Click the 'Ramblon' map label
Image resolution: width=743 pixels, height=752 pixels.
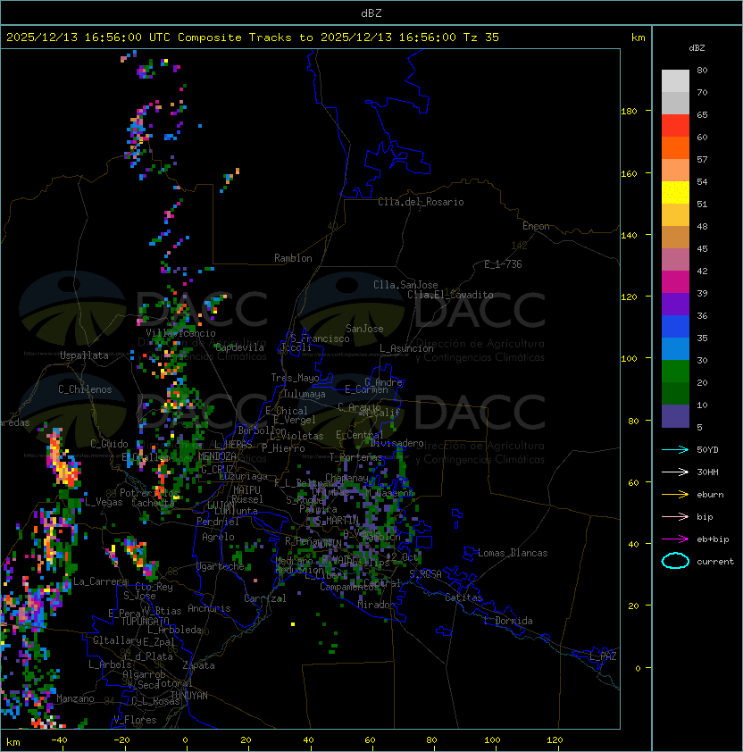293,258
